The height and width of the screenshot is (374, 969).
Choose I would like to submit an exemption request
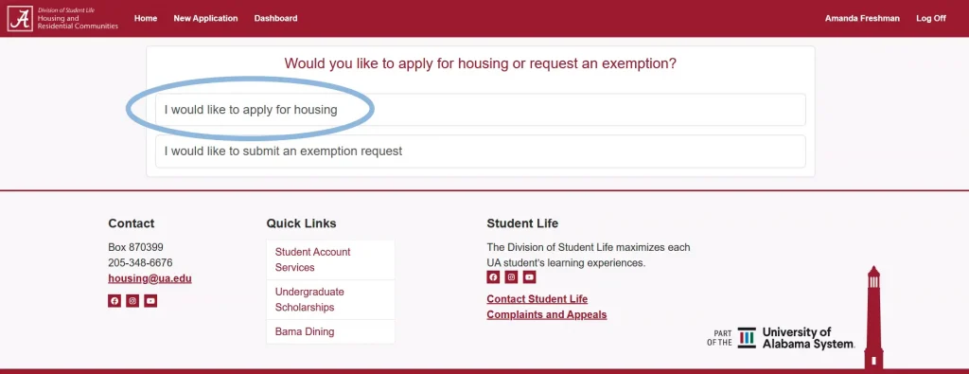click(x=480, y=151)
